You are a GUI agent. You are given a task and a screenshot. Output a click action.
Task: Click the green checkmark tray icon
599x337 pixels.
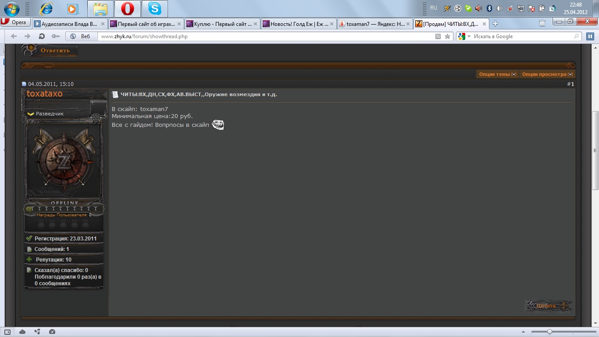point(468,8)
